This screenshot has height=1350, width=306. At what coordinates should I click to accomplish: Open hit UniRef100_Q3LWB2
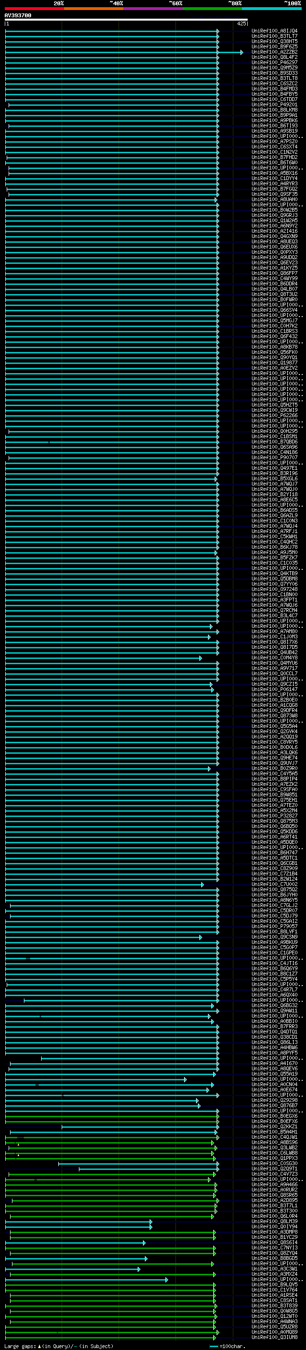274,1148
